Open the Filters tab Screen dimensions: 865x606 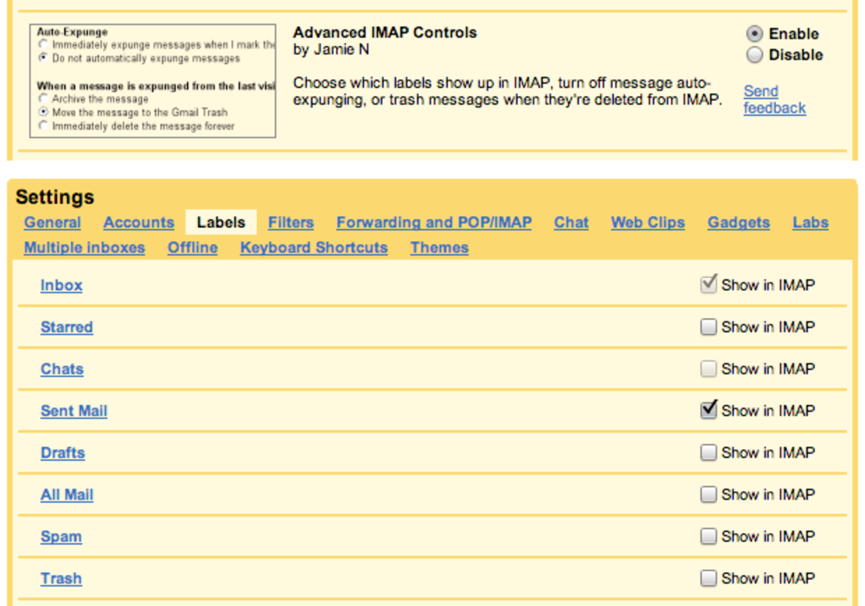291,223
